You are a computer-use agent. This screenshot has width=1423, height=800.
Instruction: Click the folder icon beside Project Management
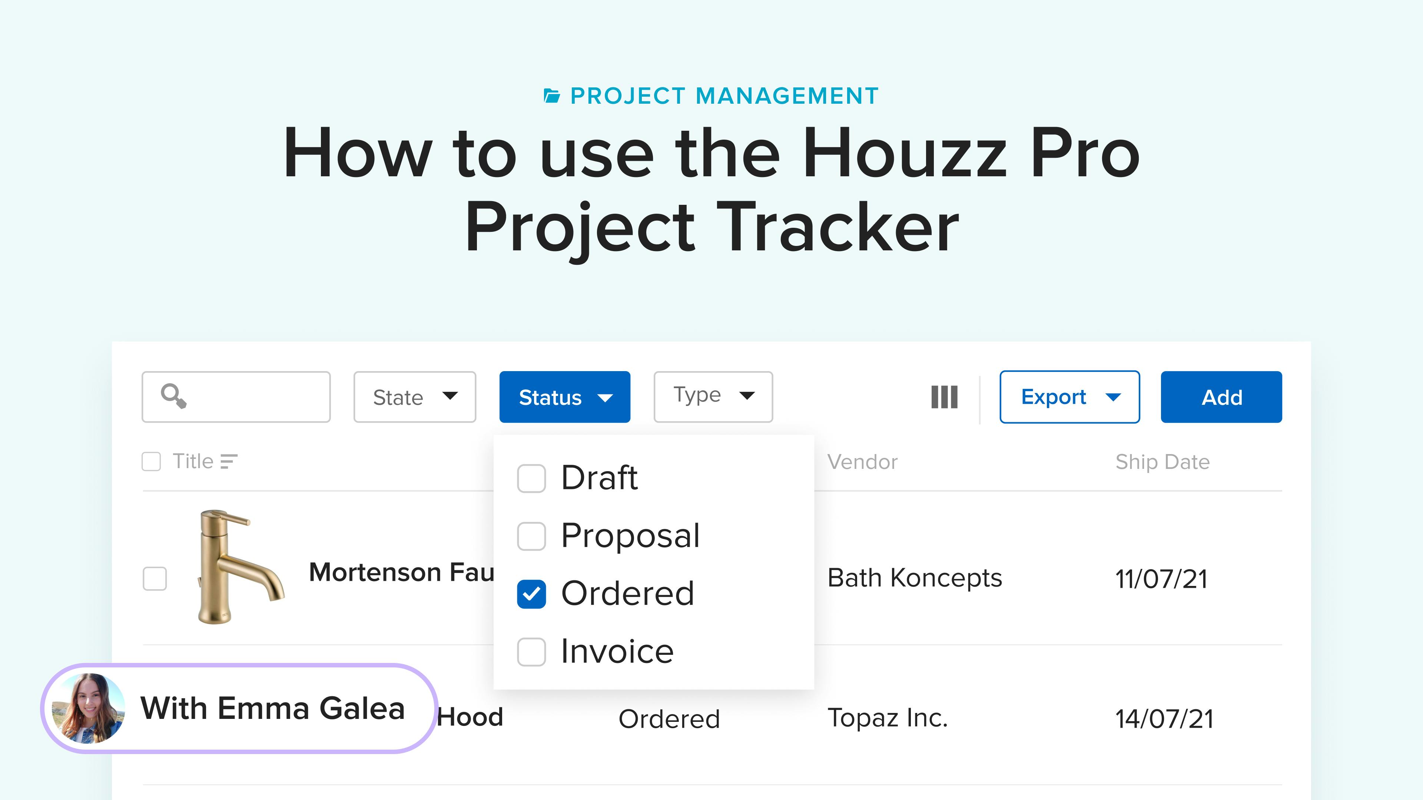[551, 96]
